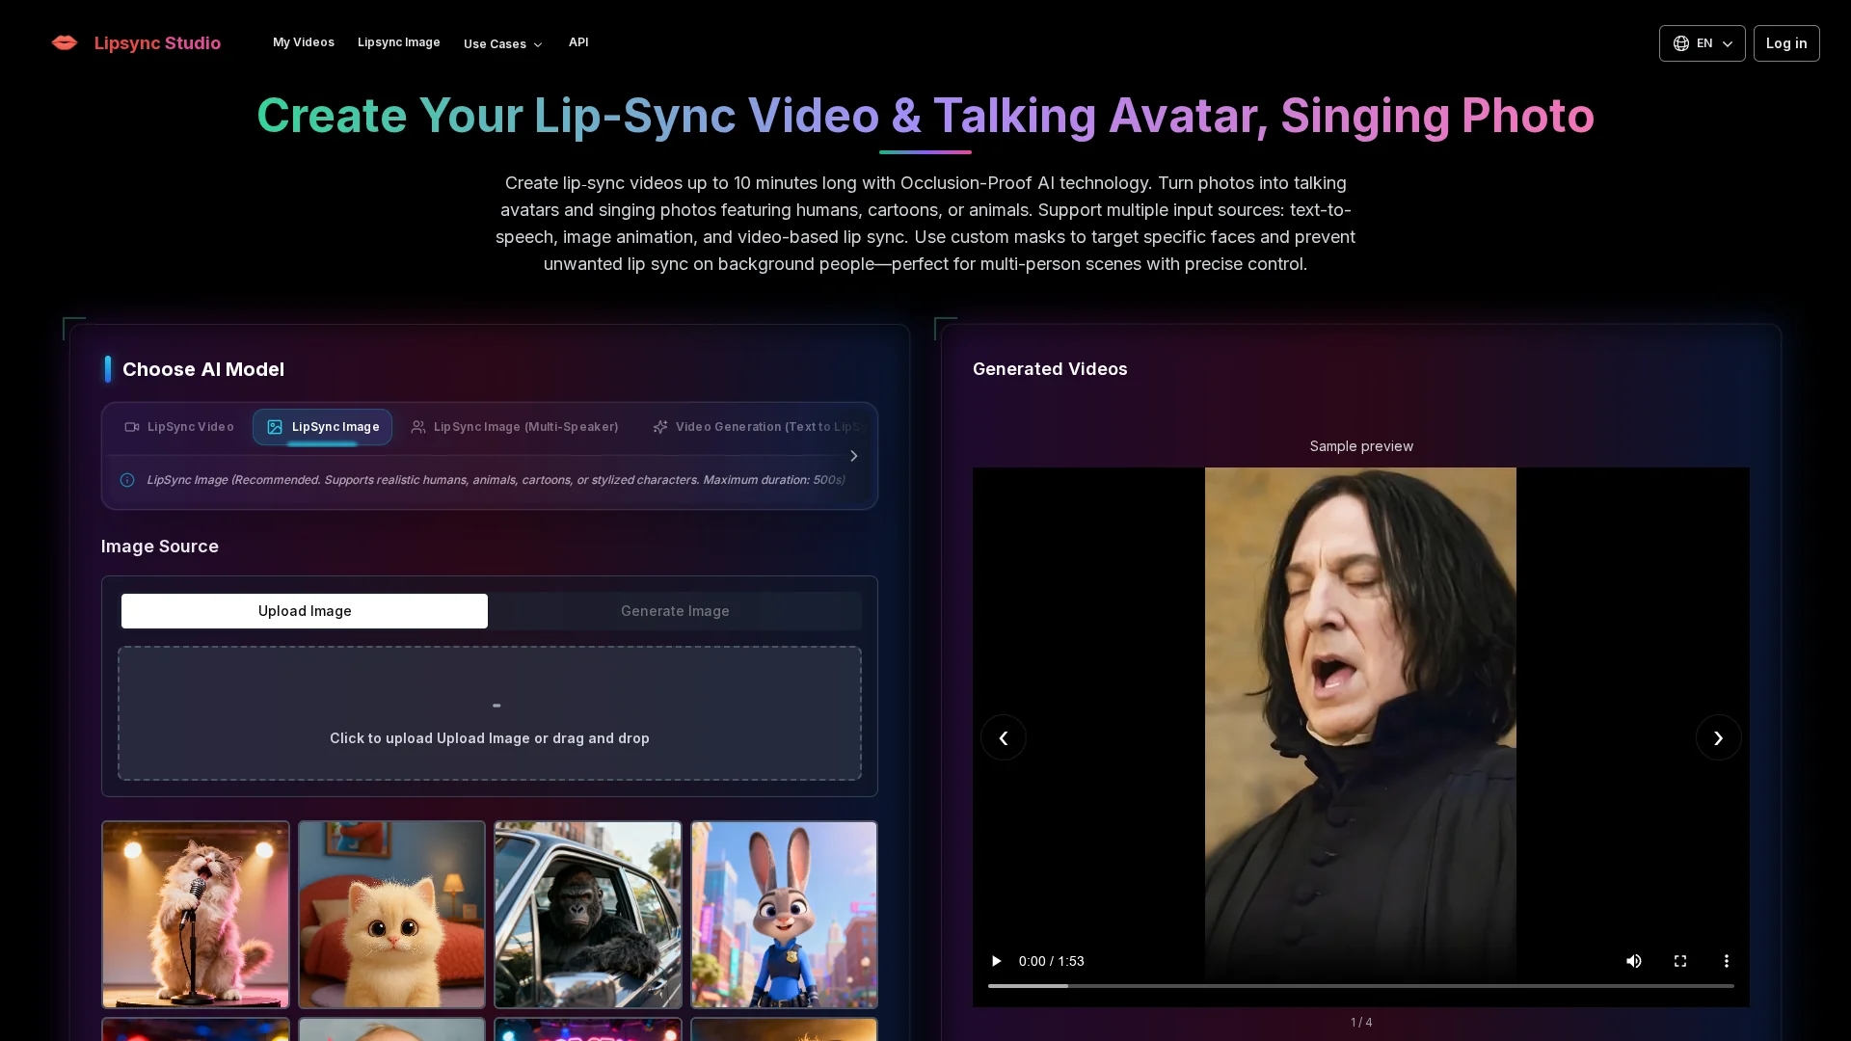The height and width of the screenshot is (1041, 1851).
Task: Select the LipSync Image model tab
Action: coord(322,427)
